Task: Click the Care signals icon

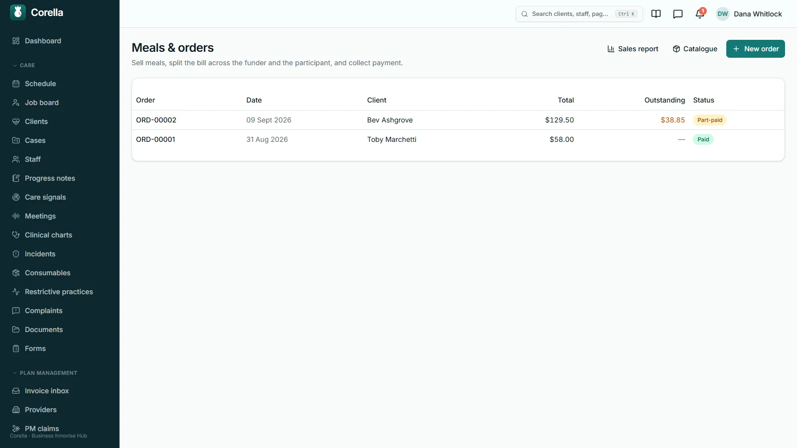Action: [x=16, y=197]
